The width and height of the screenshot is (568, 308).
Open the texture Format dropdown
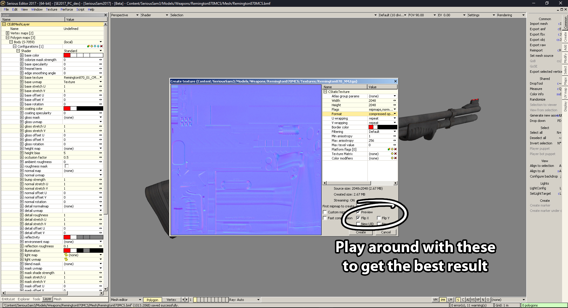(395, 114)
